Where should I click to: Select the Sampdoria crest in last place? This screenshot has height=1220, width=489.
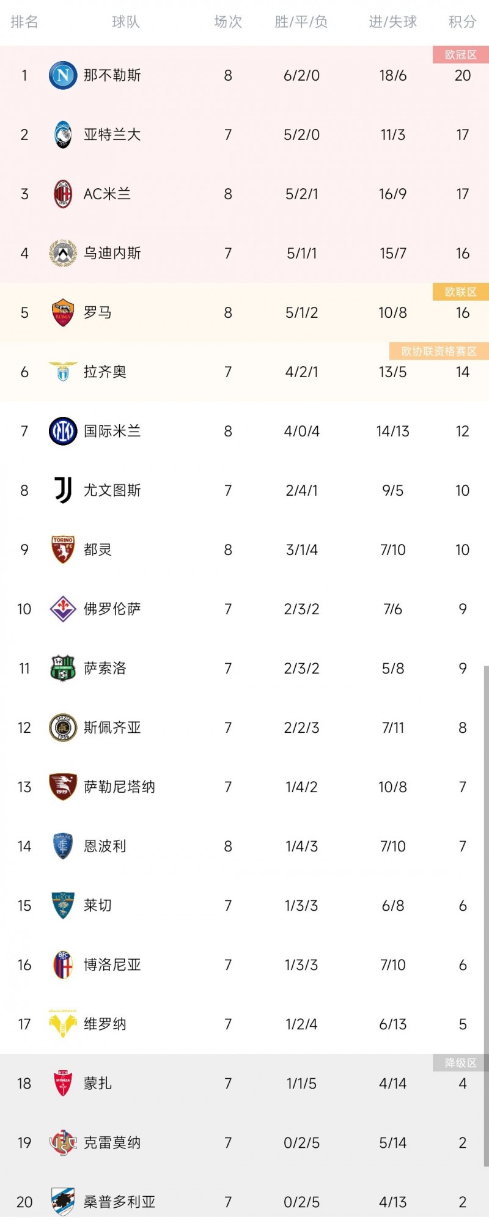[x=63, y=1202]
